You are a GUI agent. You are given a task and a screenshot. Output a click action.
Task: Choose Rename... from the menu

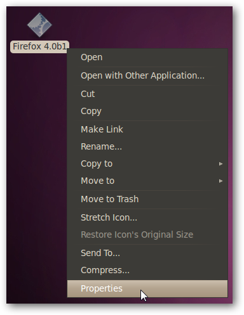[147, 146]
